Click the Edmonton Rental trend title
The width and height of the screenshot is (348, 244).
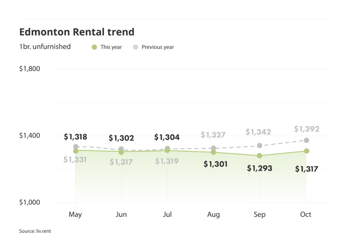click(x=77, y=32)
